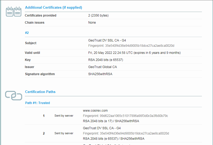Select the Additional Certificates (if supplied) heading
213x145 pixels.
tap(53, 8)
